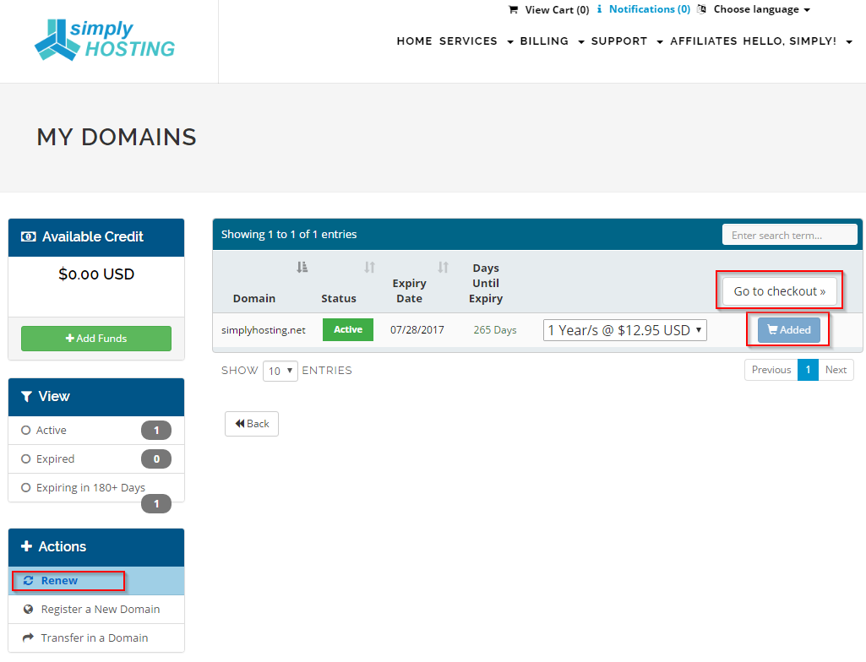866x662 pixels.
Task: Select the Active view filter radio
Action: click(x=25, y=430)
